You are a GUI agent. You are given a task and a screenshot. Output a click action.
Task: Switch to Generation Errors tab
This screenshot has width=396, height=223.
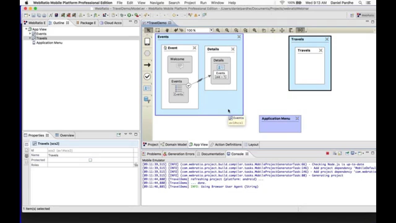[179, 154]
